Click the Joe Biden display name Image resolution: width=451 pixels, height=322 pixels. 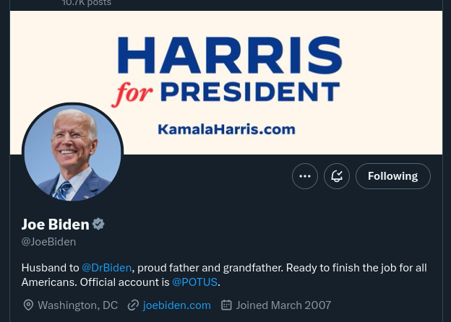55,224
